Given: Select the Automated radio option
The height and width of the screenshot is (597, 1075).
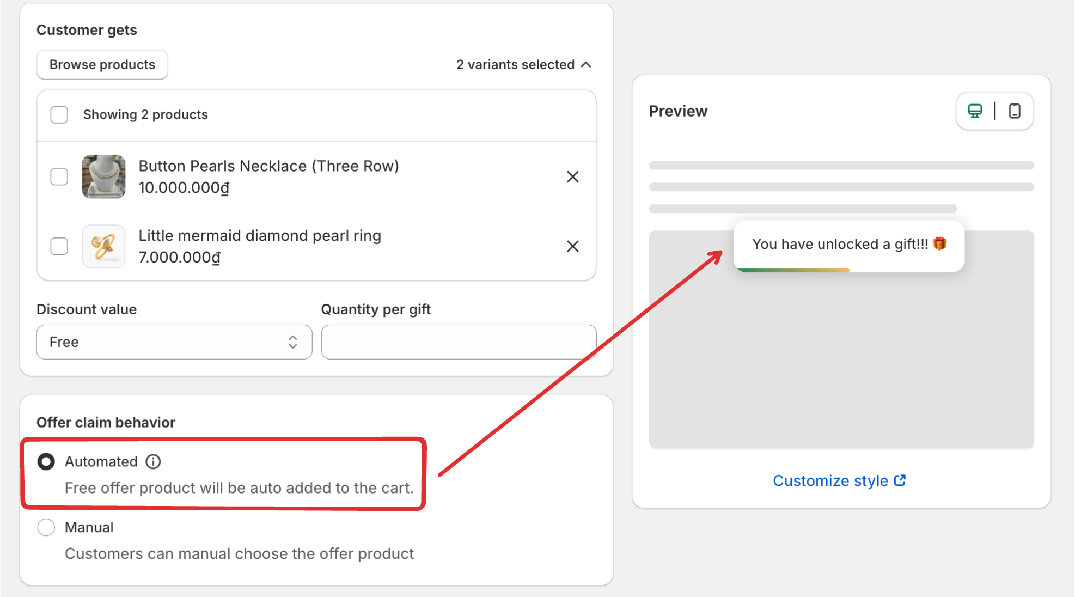Looking at the screenshot, I should (46, 462).
